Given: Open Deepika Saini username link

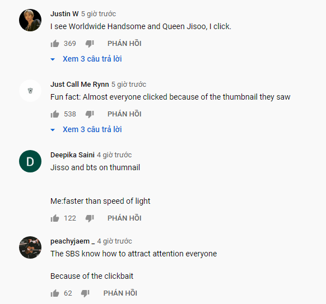Looking at the screenshot, I should [72, 155].
